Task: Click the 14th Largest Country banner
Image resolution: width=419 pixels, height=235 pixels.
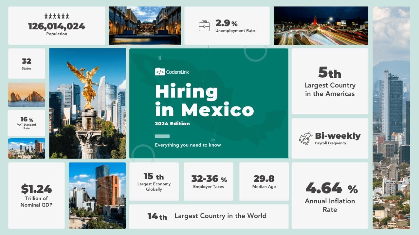Action: point(209,216)
